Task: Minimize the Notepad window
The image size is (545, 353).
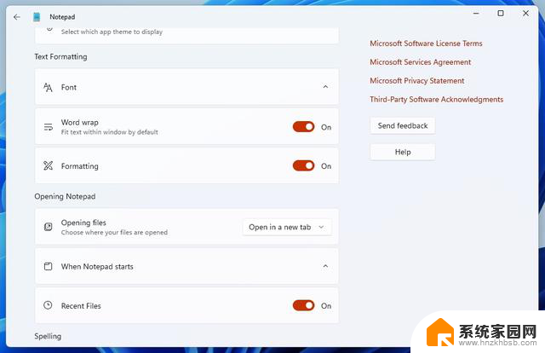Action: tap(476, 14)
